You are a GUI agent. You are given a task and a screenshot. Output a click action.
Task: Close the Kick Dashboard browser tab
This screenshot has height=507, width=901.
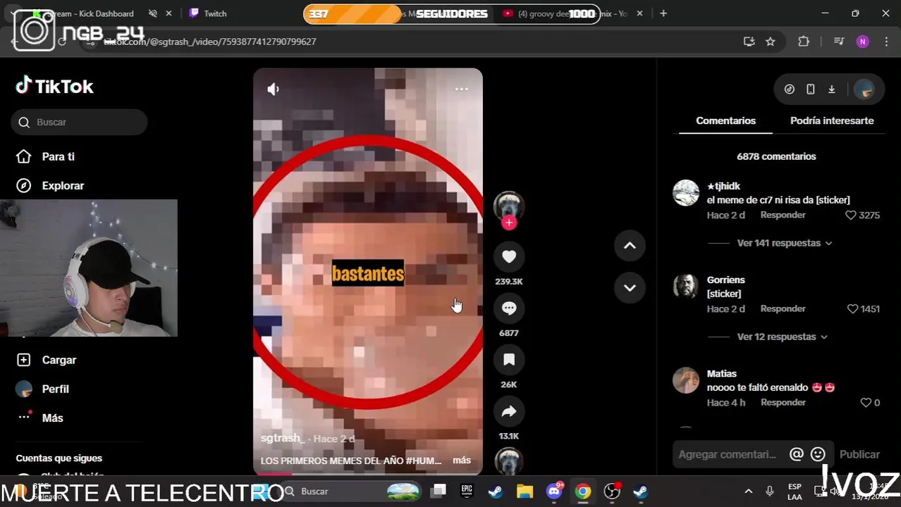click(168, 13)
